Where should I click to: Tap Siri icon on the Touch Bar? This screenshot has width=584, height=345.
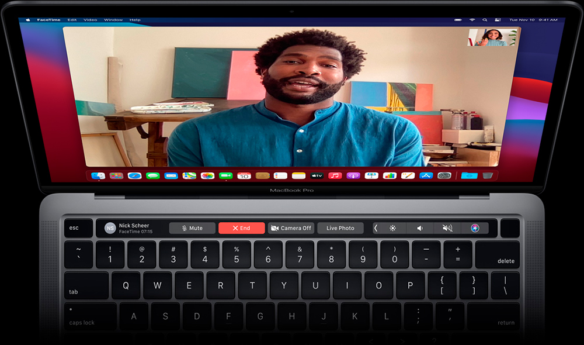(475, 228)
